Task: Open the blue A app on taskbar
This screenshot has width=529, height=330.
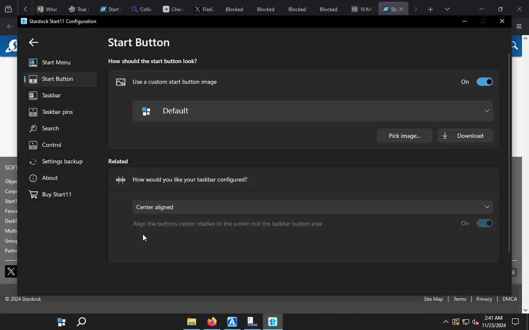Action: click(232, 322)
